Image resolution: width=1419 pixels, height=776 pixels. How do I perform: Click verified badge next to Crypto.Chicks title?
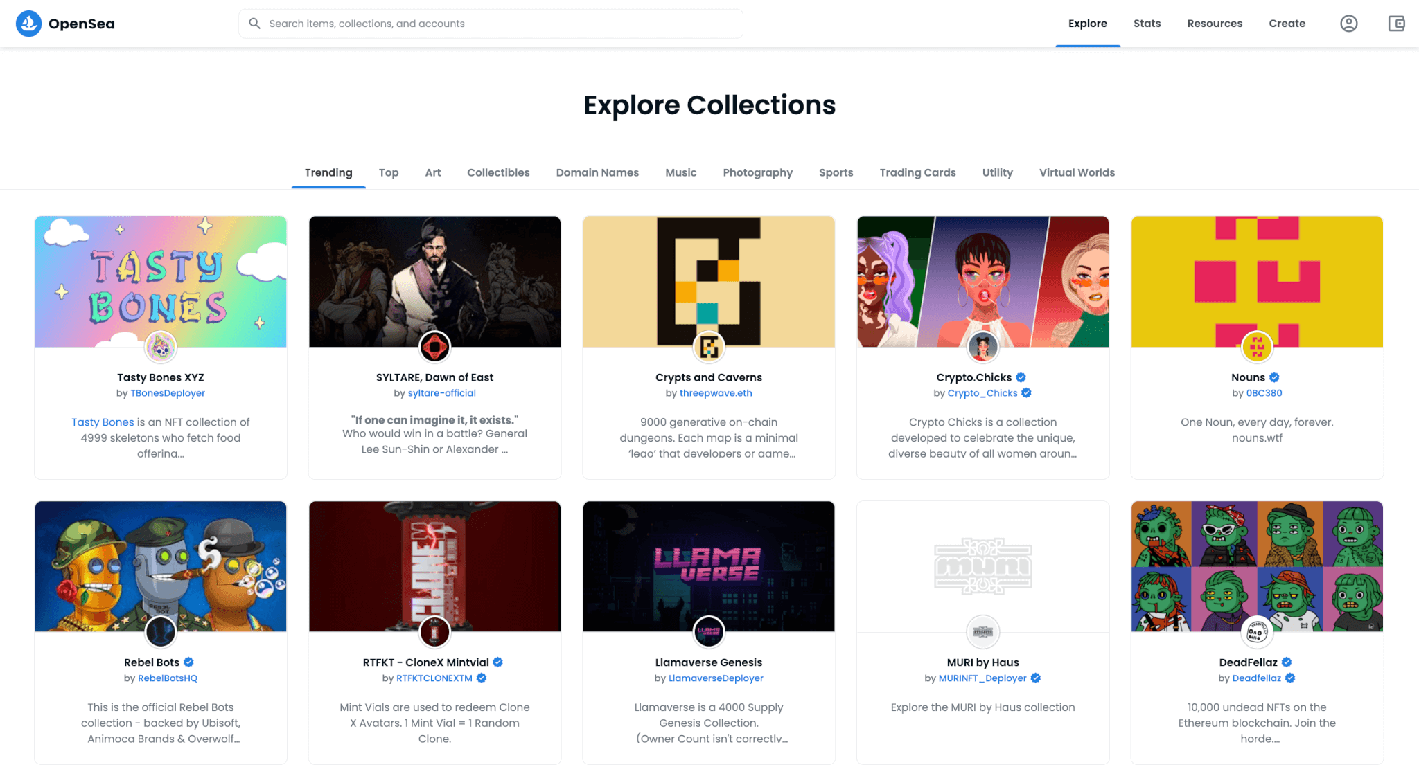(x=1021, y=377)
